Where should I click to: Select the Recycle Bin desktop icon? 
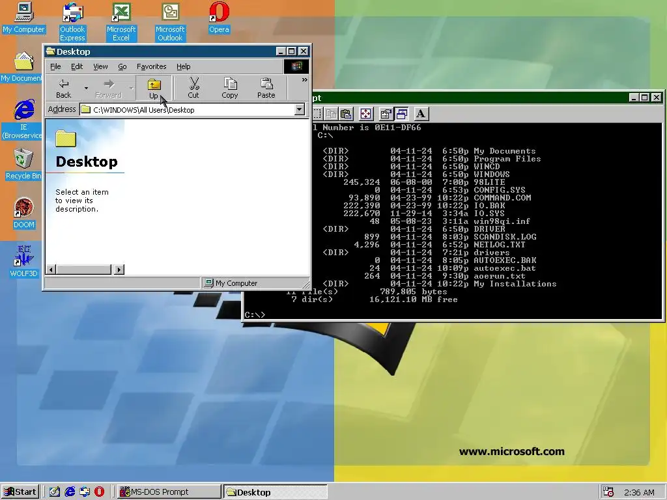(23, 165)
